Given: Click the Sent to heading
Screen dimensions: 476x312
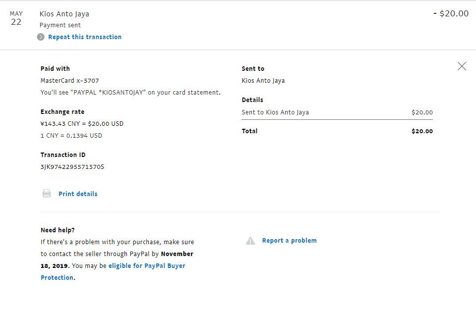Looking at the screenshot, I should tap(253, 68).
